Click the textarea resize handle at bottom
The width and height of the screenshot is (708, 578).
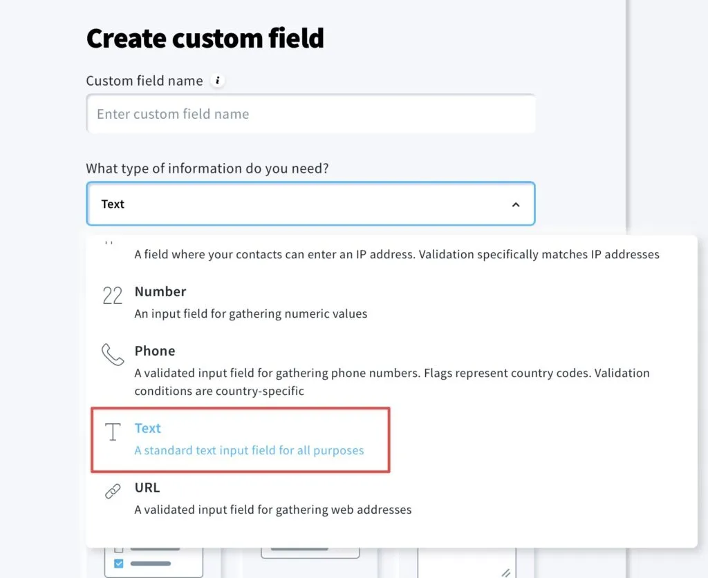click(x=506, y=572)
